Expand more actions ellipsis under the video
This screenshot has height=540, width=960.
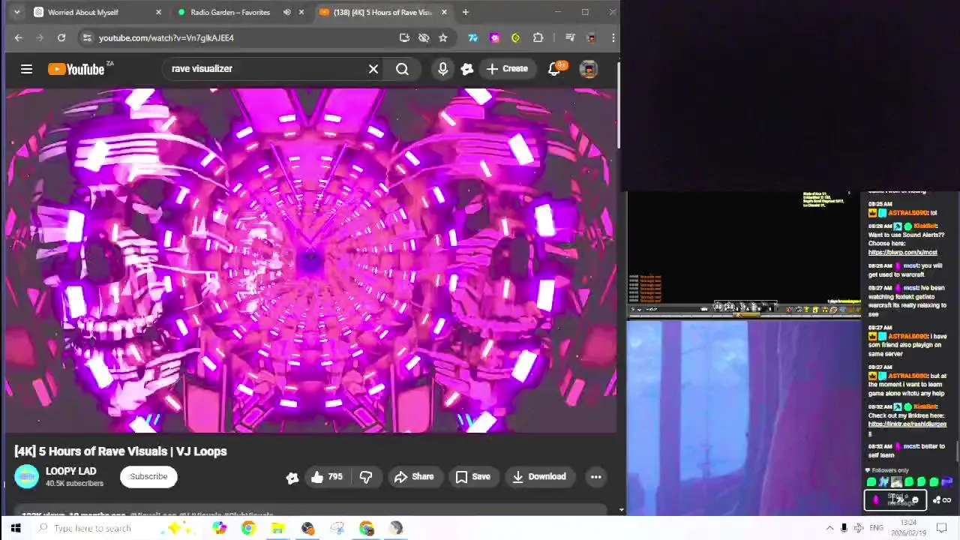[x=596, y=477]
